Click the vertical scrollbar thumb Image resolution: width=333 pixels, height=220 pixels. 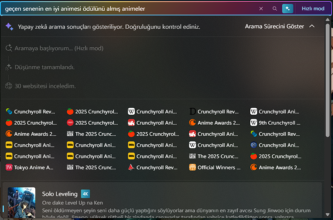(327, 80)
